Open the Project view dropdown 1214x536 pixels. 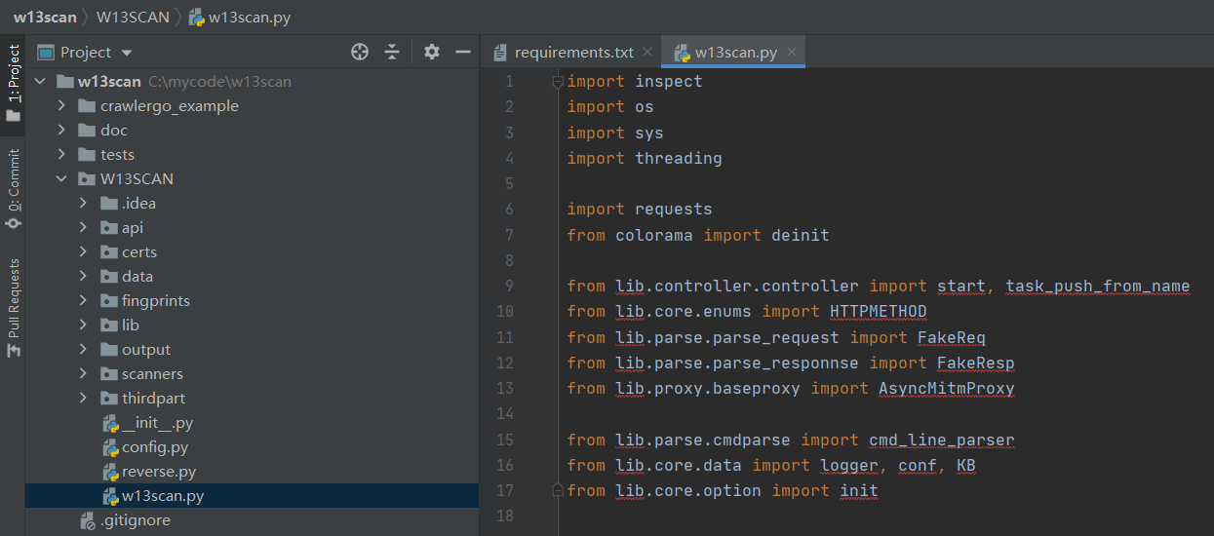click(x=127, y=53)
